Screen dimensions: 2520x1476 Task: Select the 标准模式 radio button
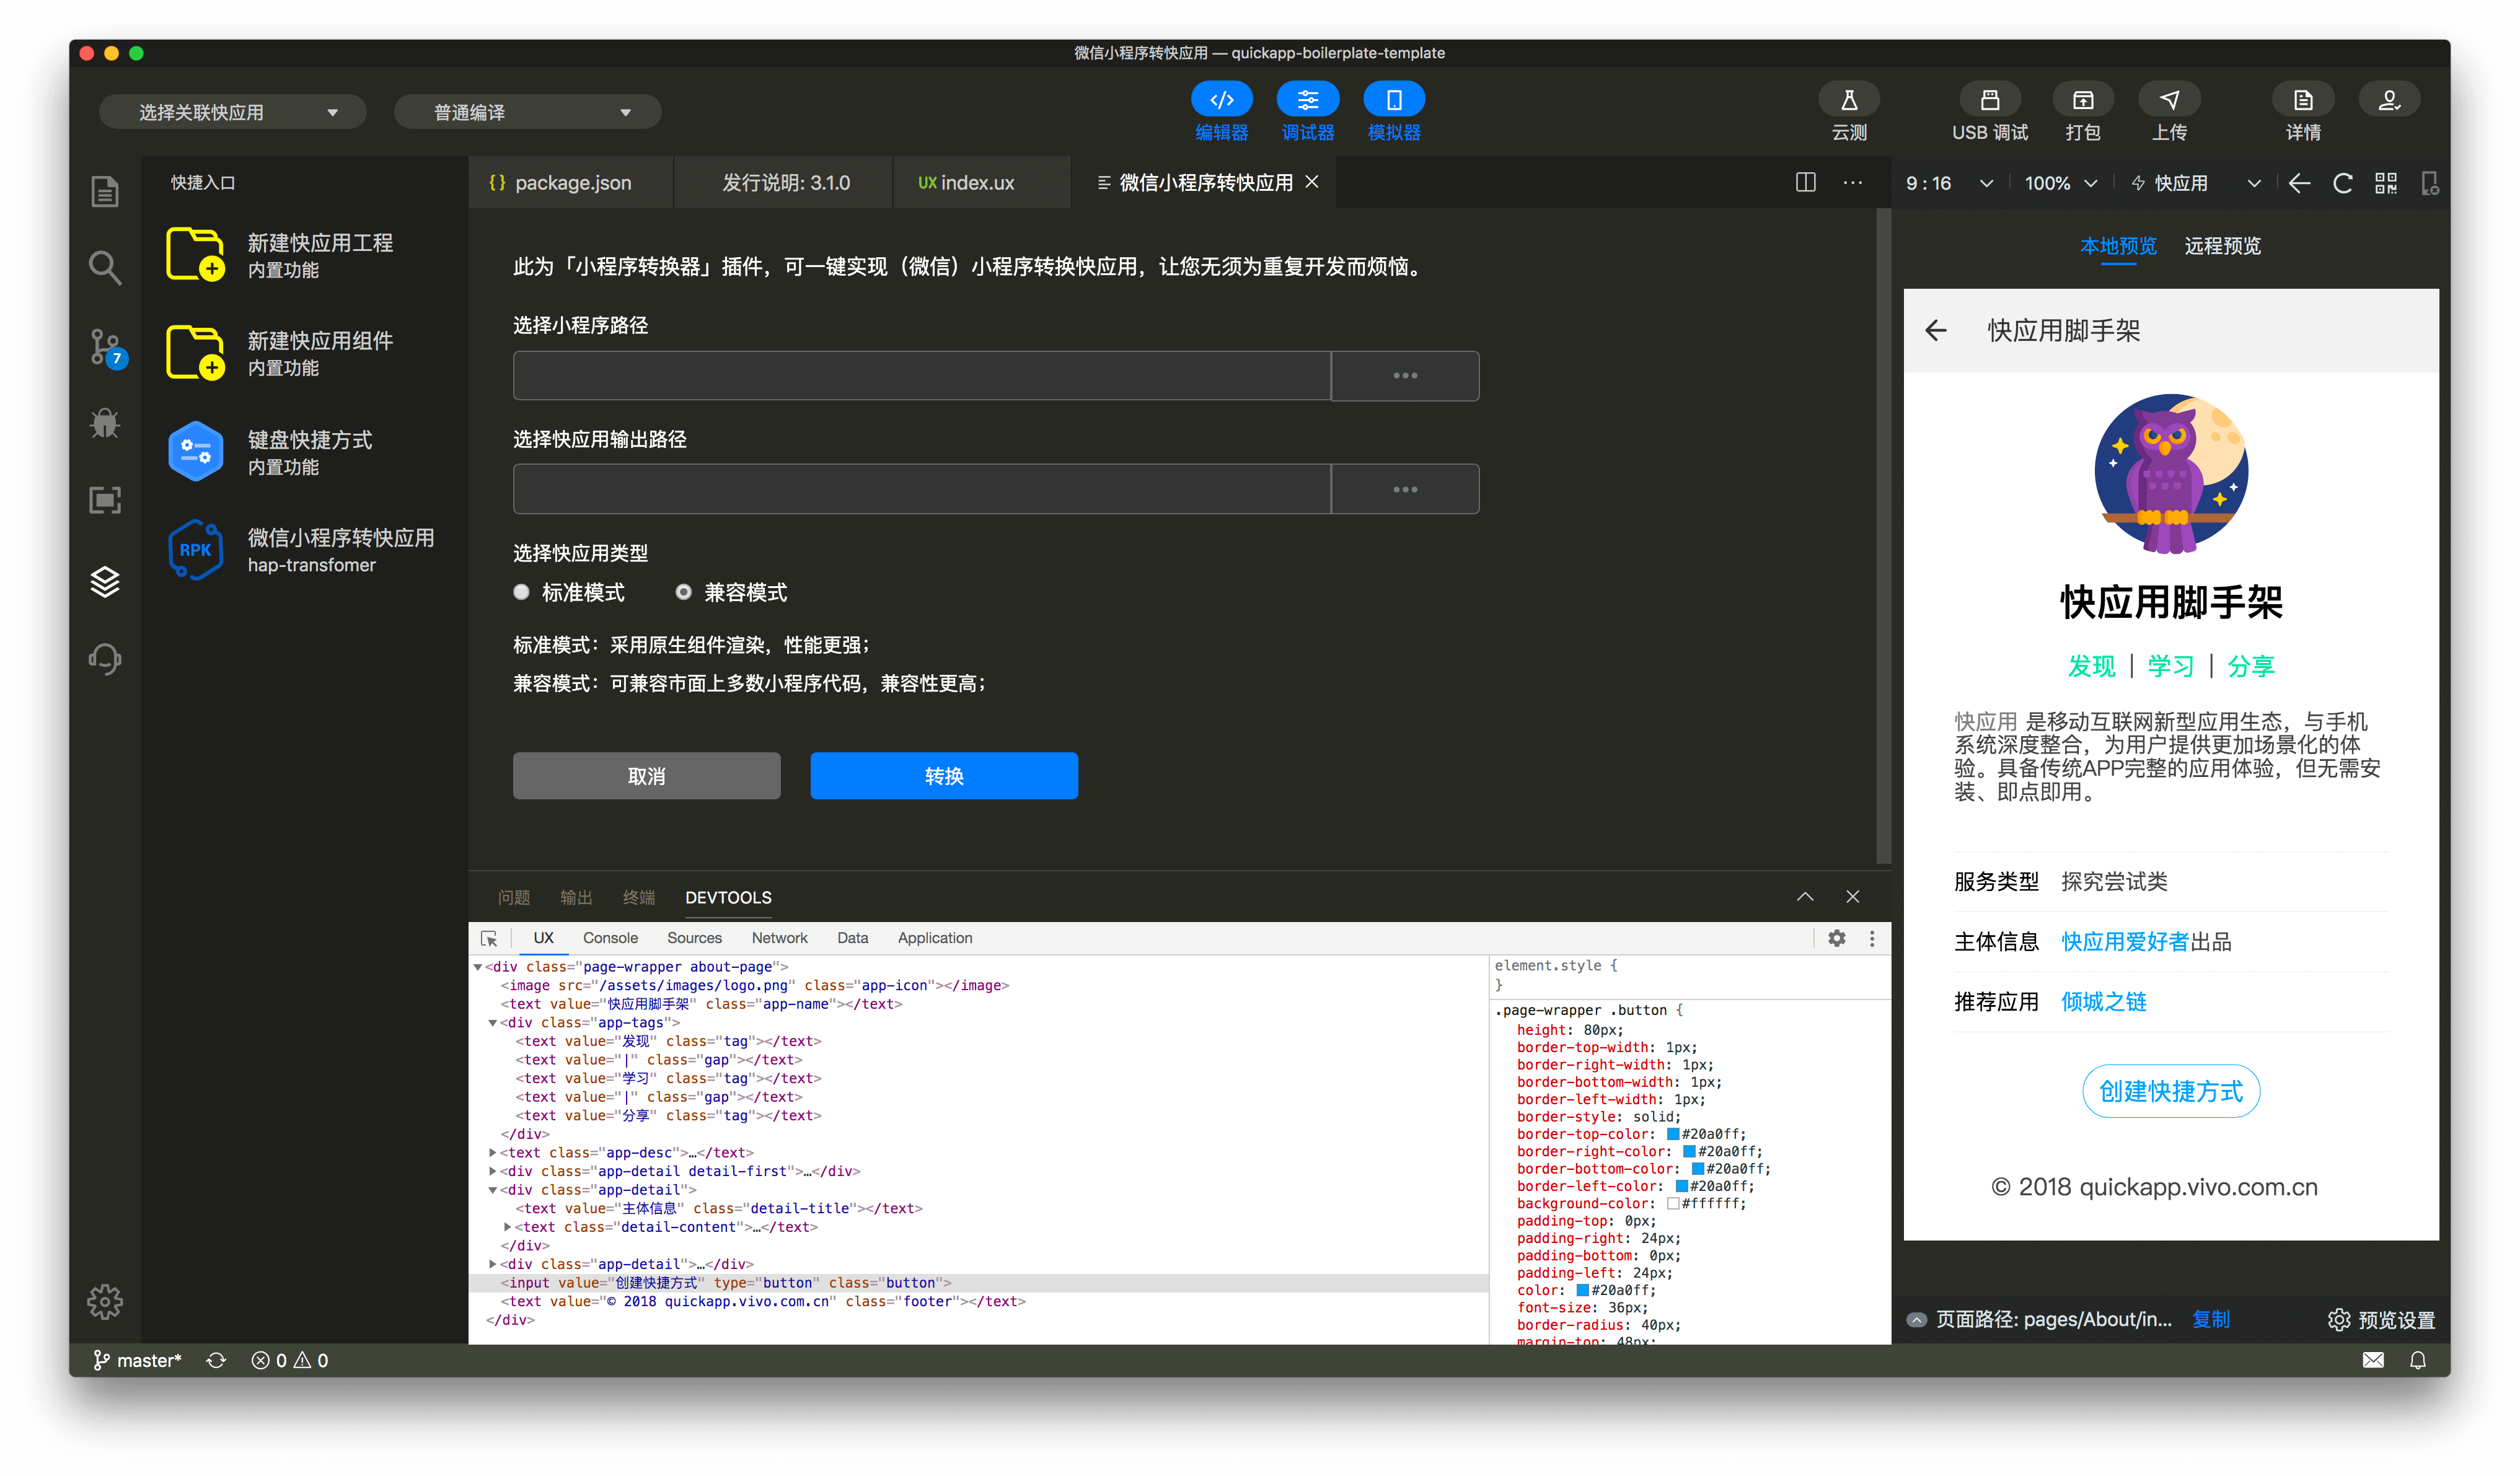pos(521,592)
